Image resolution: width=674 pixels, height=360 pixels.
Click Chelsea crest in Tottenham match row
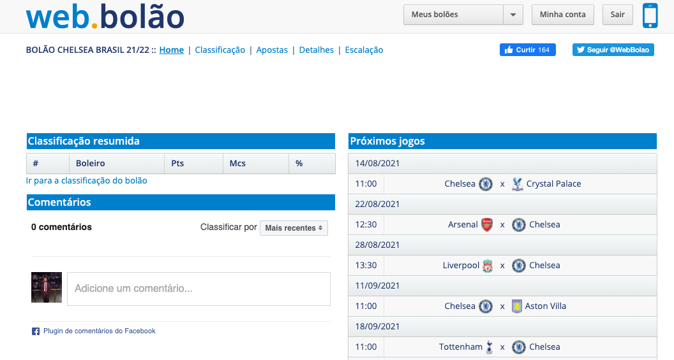pyautogui.click(x=519, y=347)
